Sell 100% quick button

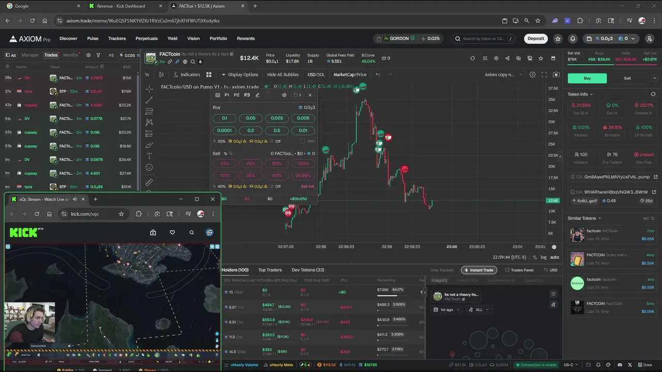pyautogui.click(x=303, y=163)
